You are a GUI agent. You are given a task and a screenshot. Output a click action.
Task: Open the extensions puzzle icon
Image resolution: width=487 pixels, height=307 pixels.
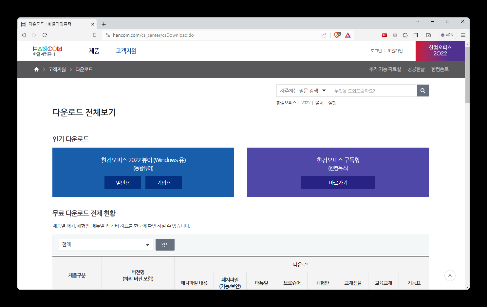tap(405, 35)
